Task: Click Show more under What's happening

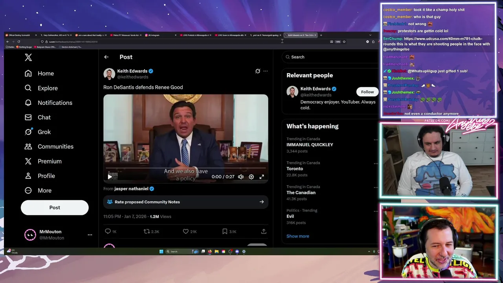Action: point(298,236)
